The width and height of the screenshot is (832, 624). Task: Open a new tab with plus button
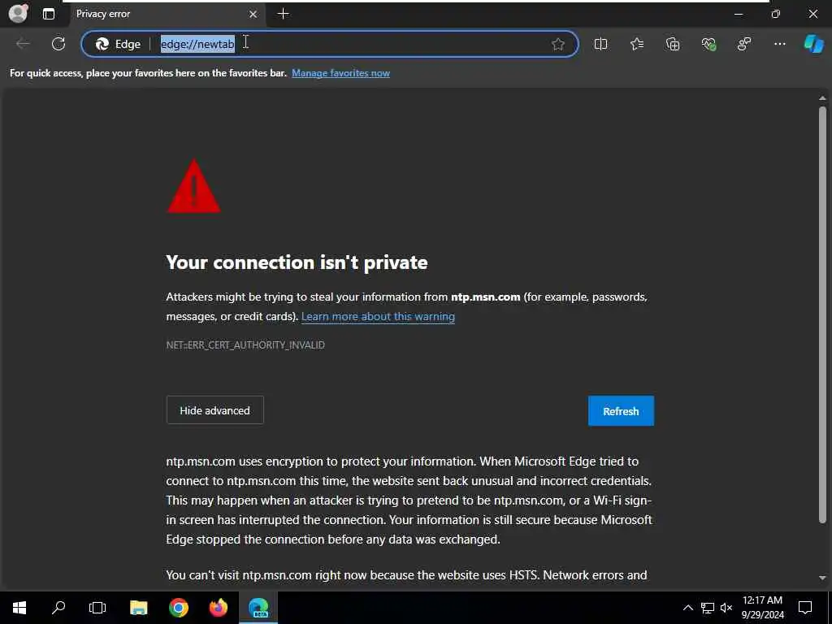(x=284, y=14)
